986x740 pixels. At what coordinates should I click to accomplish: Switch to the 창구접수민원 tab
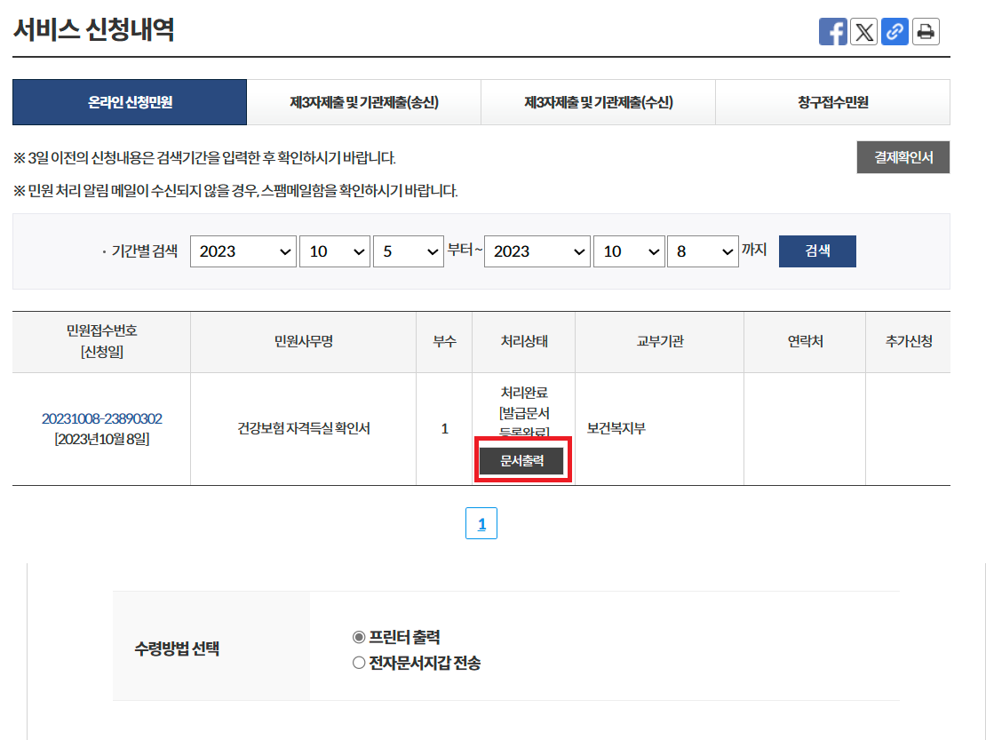coord(832,102)
